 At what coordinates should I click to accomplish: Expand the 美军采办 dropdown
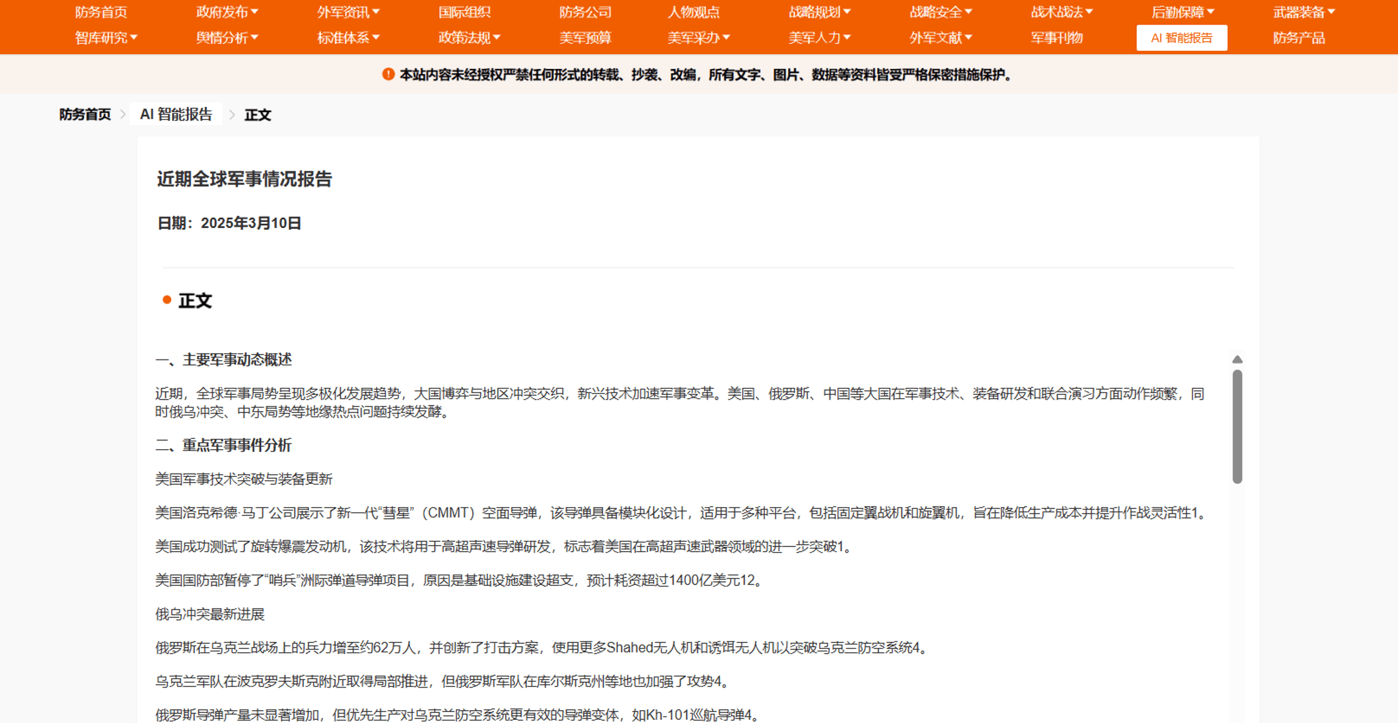pos(698,38)
